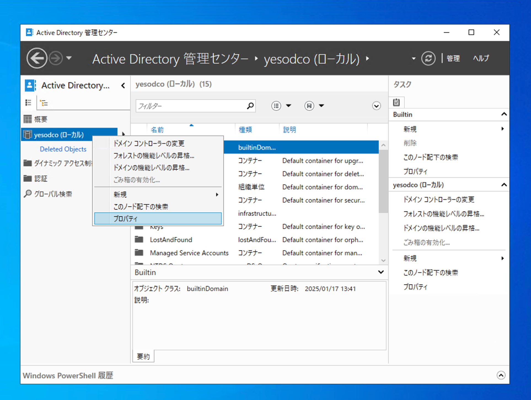Screen dimensions: 531x400
Task: Open Deleted Objects under yesodco
Action: [63, 149]
